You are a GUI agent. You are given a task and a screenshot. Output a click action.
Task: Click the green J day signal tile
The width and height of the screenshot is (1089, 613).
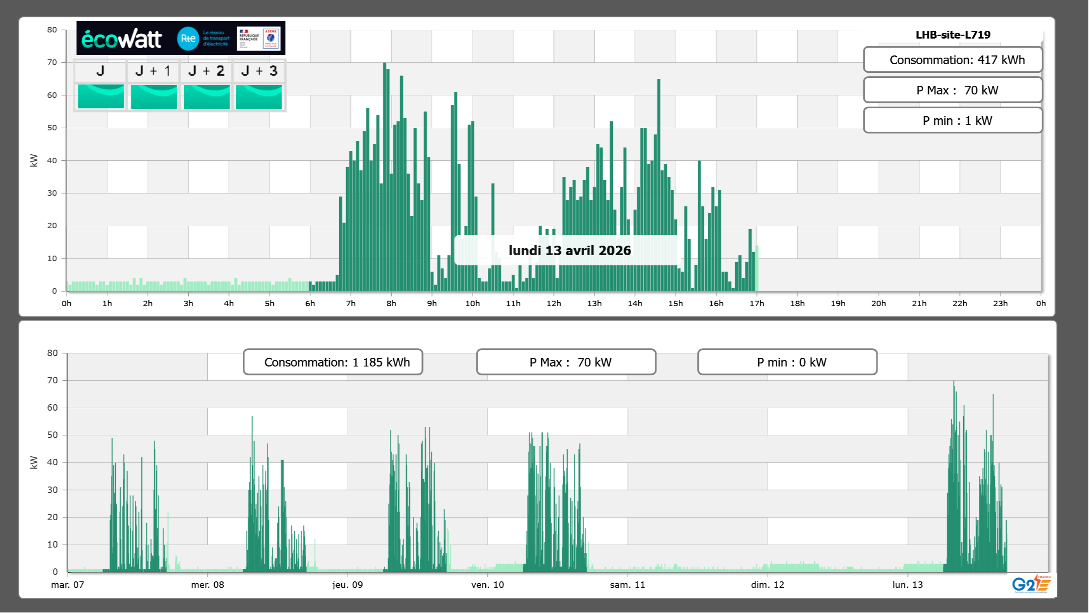pyautogui.click(x=101, y=97)
